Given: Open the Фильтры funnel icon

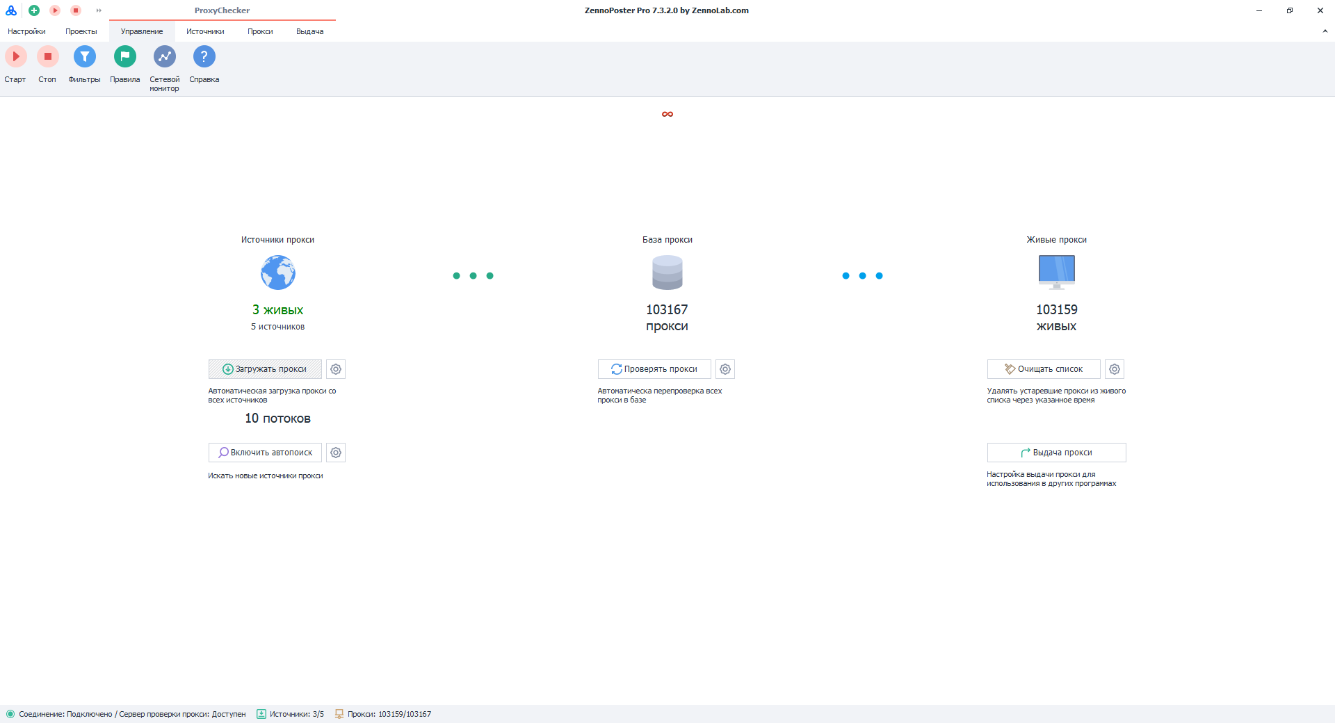Looking at the screenshot, I should point(84,56).
